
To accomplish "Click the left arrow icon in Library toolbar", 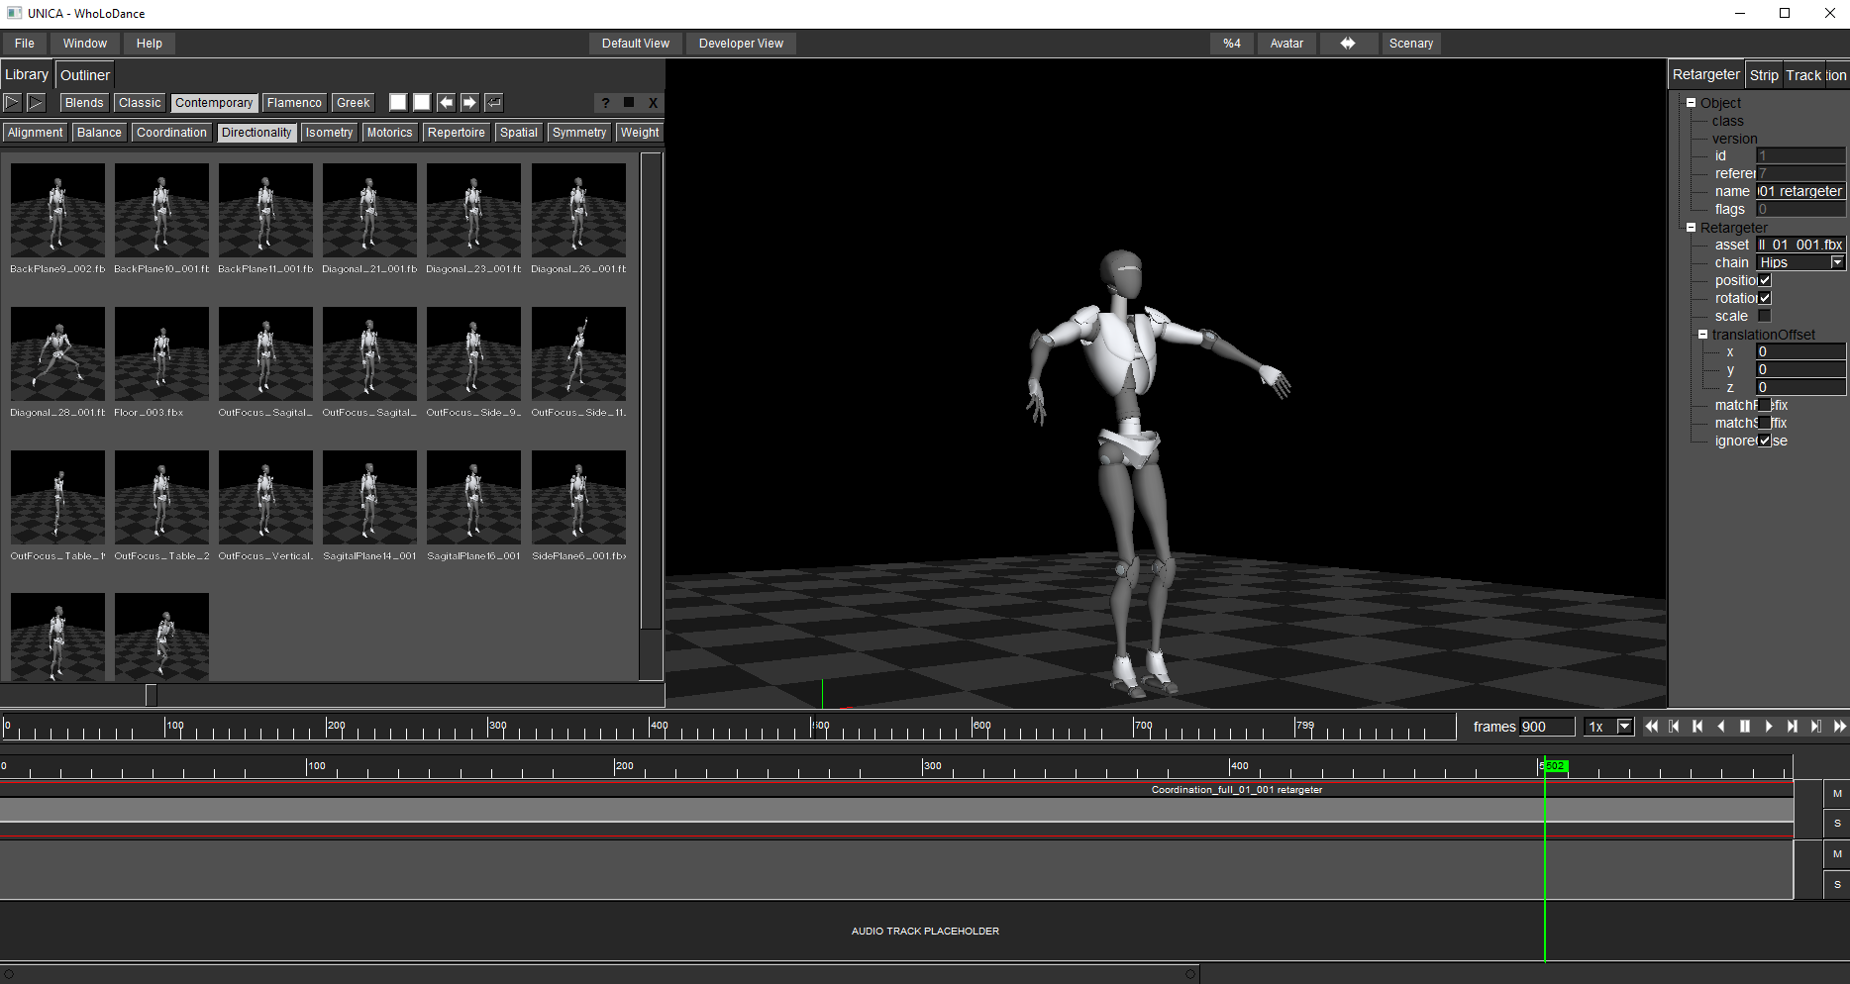I will (x=446, y=103).
